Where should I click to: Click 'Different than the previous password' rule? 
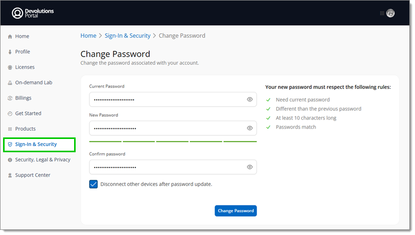click(318, 109)
